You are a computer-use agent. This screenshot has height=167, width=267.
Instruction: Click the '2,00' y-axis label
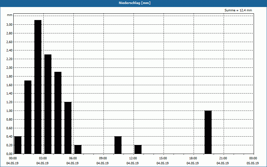click(x=9, y=68)
